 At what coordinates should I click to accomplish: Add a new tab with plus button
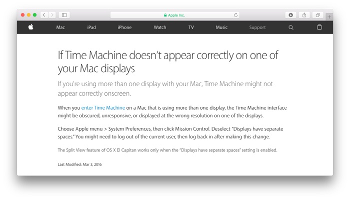329,17
